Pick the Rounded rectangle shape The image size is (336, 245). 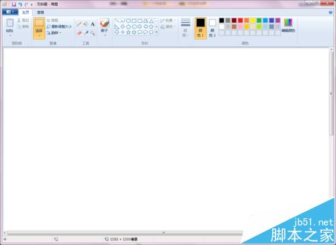tap(140, 21)
